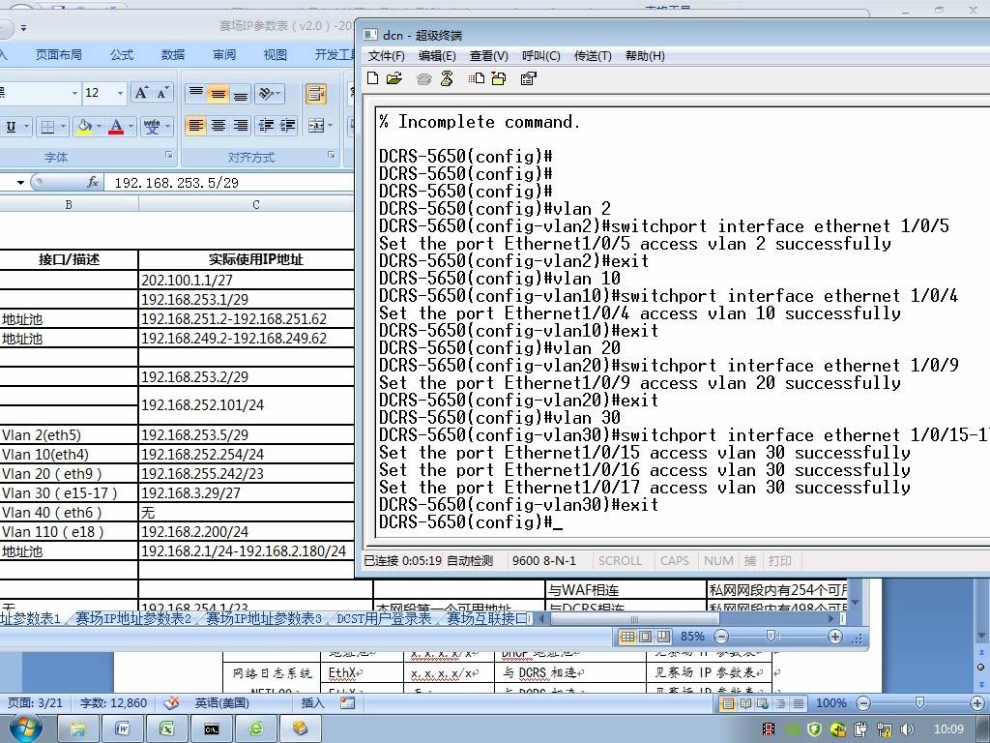Click the orientation icon in alignment group
The image size is (990, 743).
267,94
